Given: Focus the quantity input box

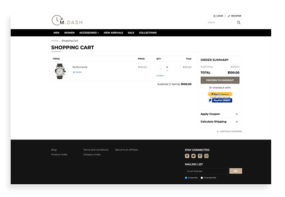Looking at the screenshot, I should click(161, 69).
